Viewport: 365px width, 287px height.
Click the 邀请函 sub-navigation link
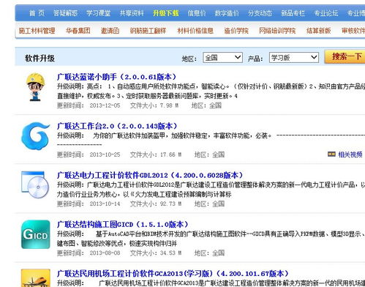(110, 31)
